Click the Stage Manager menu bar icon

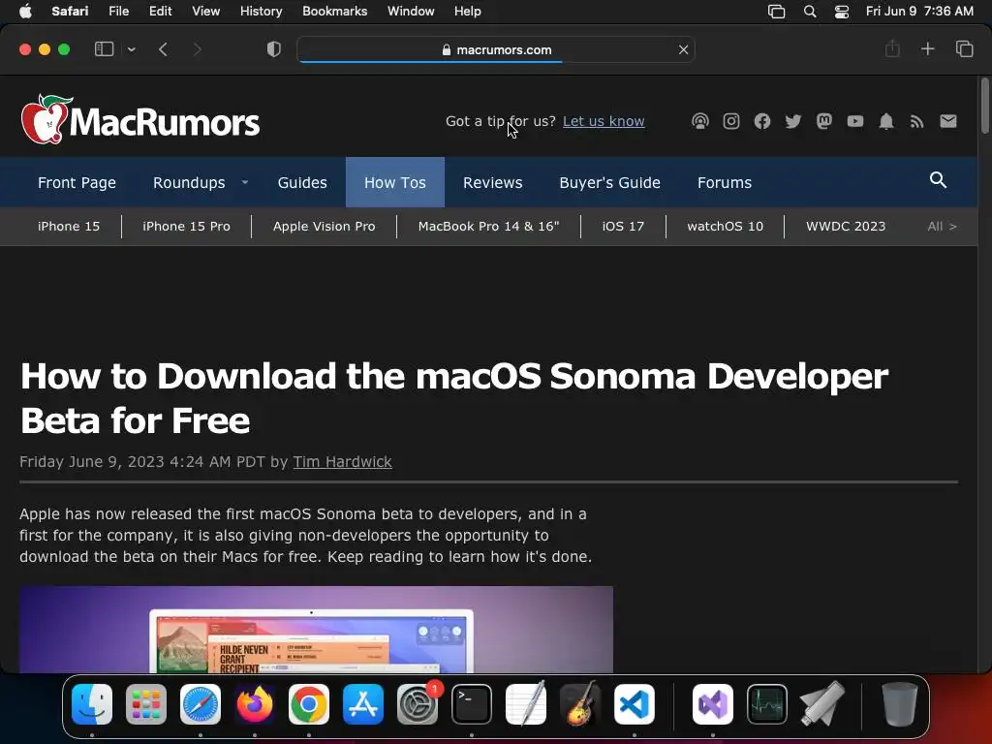[776, 12]
